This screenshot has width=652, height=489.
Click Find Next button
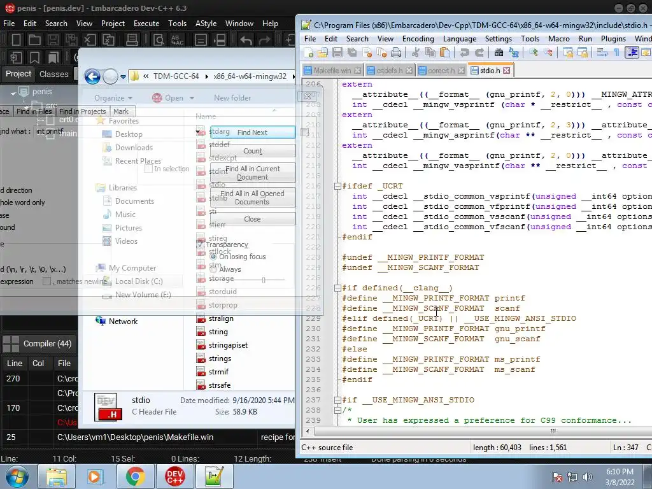tap(252, 132)
